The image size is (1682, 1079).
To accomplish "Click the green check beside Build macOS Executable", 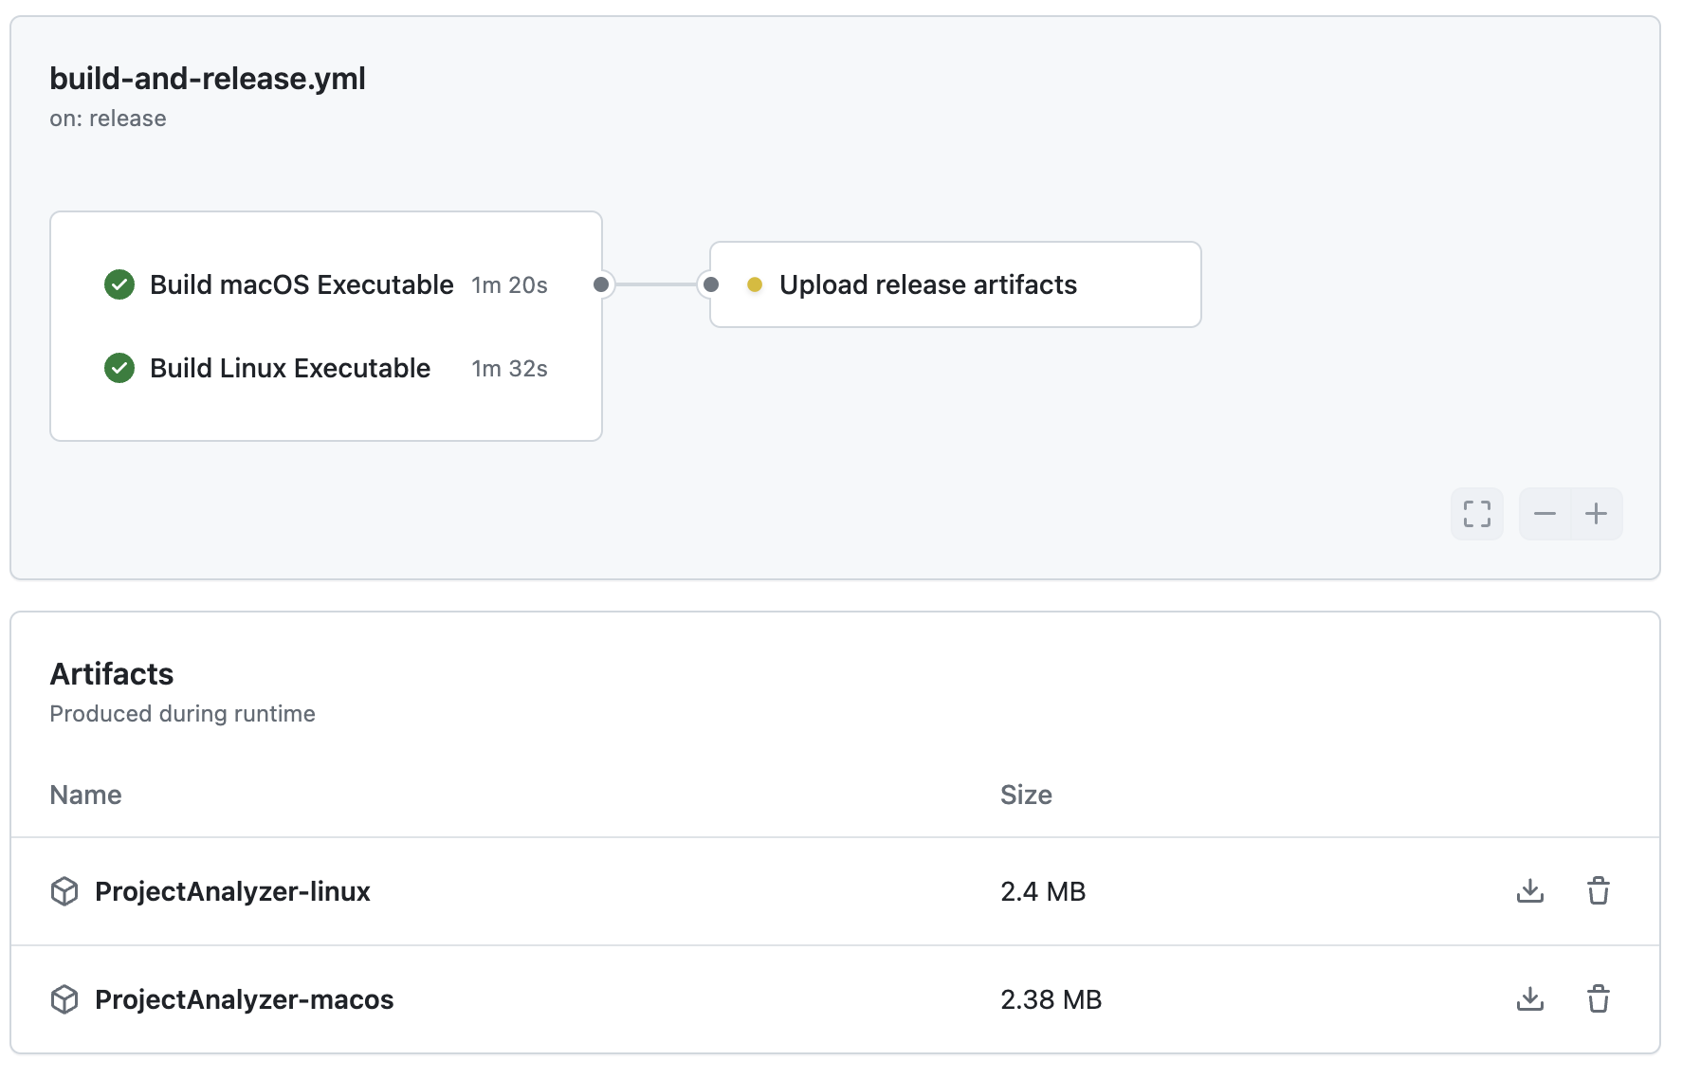I will tap(119, 284).
